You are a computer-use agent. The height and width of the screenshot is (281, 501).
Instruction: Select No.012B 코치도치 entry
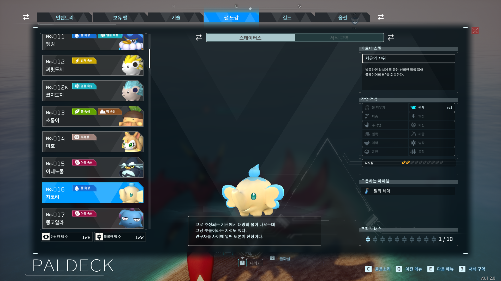click(93, 91)
